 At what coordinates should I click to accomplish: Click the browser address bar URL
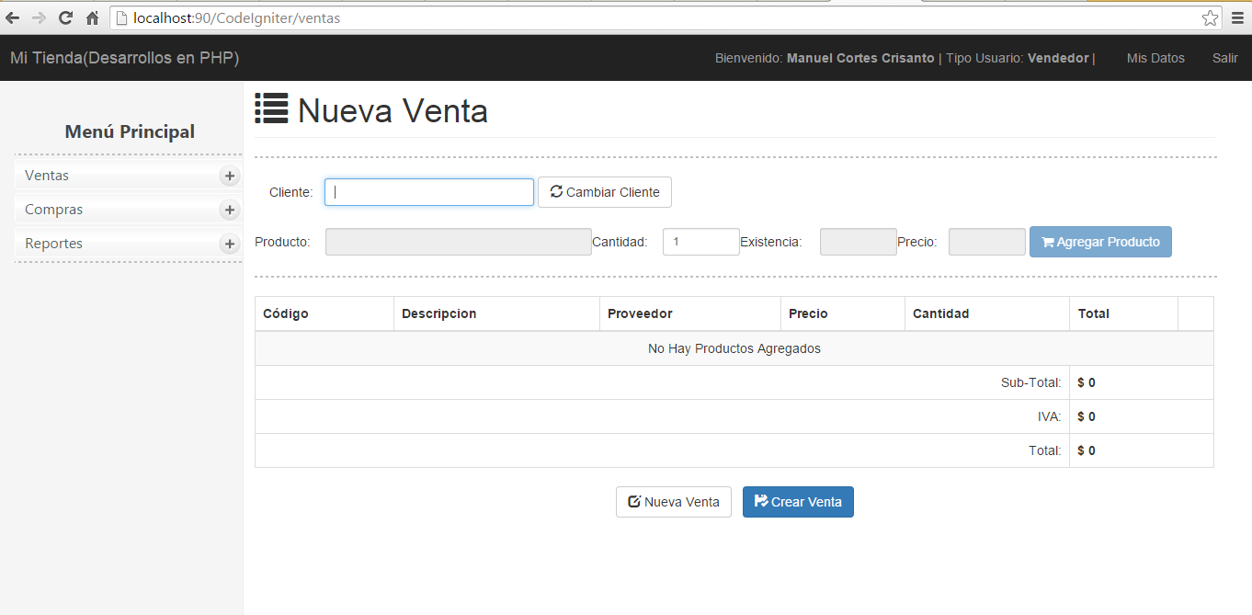pos(236,17)
